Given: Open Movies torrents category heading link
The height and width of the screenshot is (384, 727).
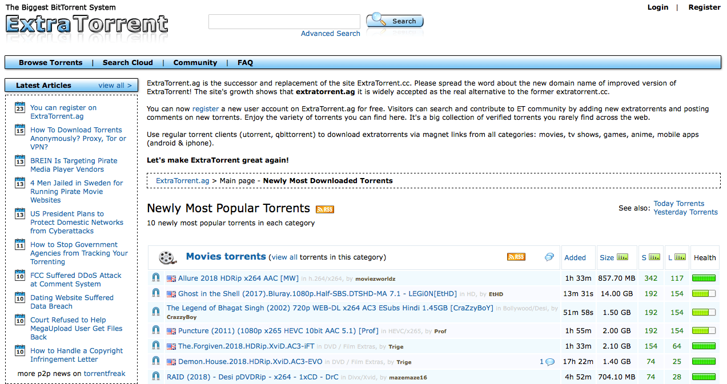Looking at the screenshot, I should point(226,257).
